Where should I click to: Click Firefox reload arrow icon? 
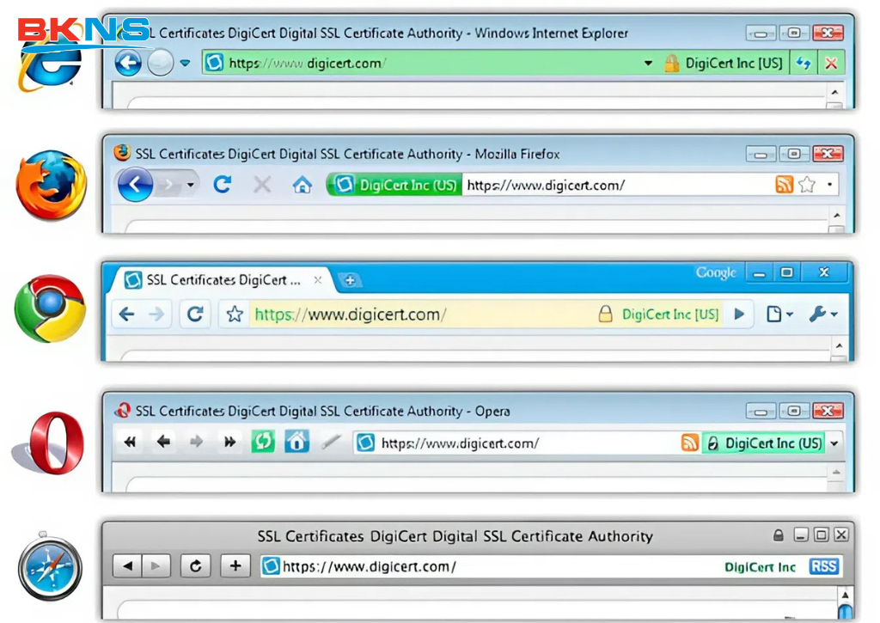pos(223,185)
